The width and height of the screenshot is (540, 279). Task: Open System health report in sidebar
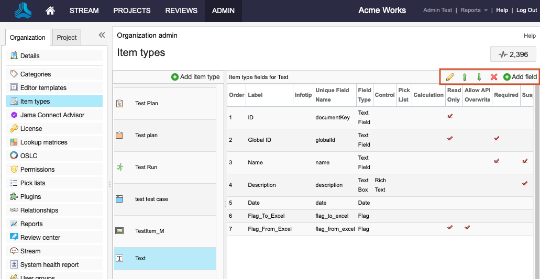(54, 264)
